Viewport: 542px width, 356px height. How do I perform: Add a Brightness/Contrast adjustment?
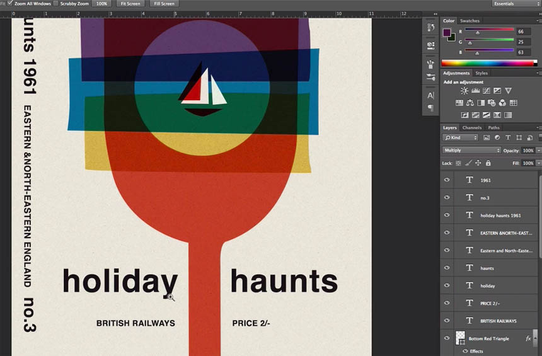point(464,91)
